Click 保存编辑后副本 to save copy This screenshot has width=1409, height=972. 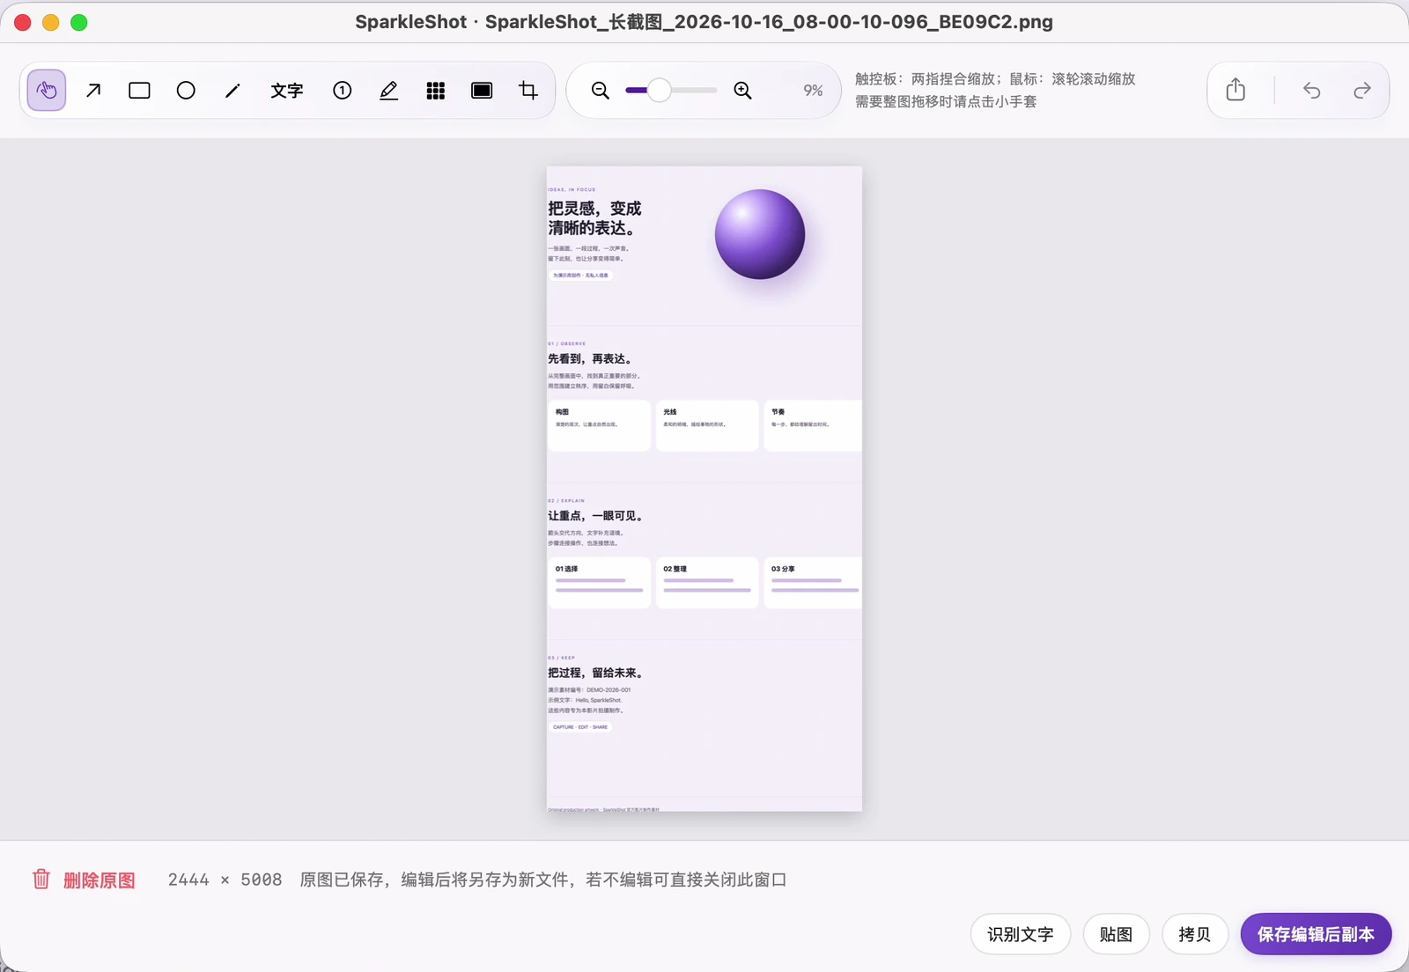1316,934
